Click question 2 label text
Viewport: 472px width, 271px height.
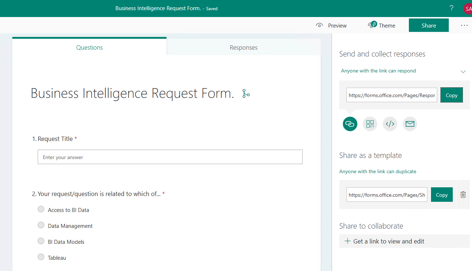pos(99,194)
